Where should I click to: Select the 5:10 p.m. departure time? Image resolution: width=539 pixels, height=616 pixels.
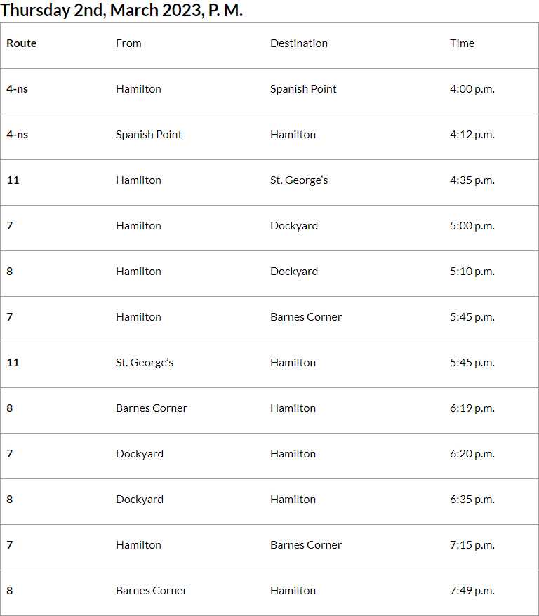472,272
